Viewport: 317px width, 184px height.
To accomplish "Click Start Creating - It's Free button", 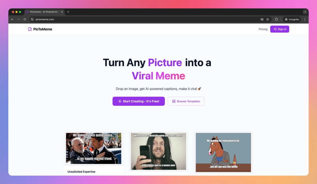I will pyautogui.click(x=139, y=101).
